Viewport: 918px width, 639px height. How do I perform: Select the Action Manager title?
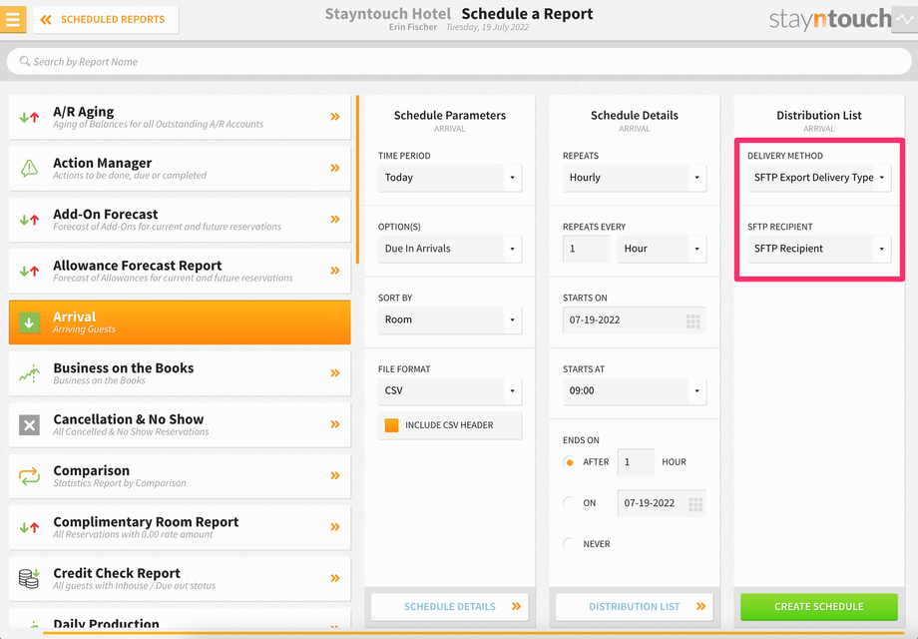[x=103, y=163]
